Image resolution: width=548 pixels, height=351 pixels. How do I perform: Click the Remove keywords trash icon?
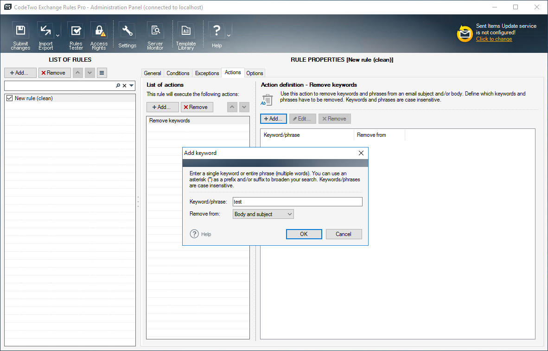click(267, 99)
